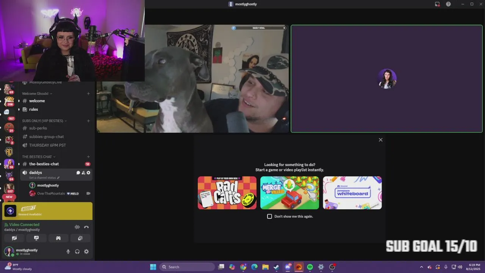485x273 pixels.
Task: Open Discord icon in the taskbar
Action: coord(288,267)
